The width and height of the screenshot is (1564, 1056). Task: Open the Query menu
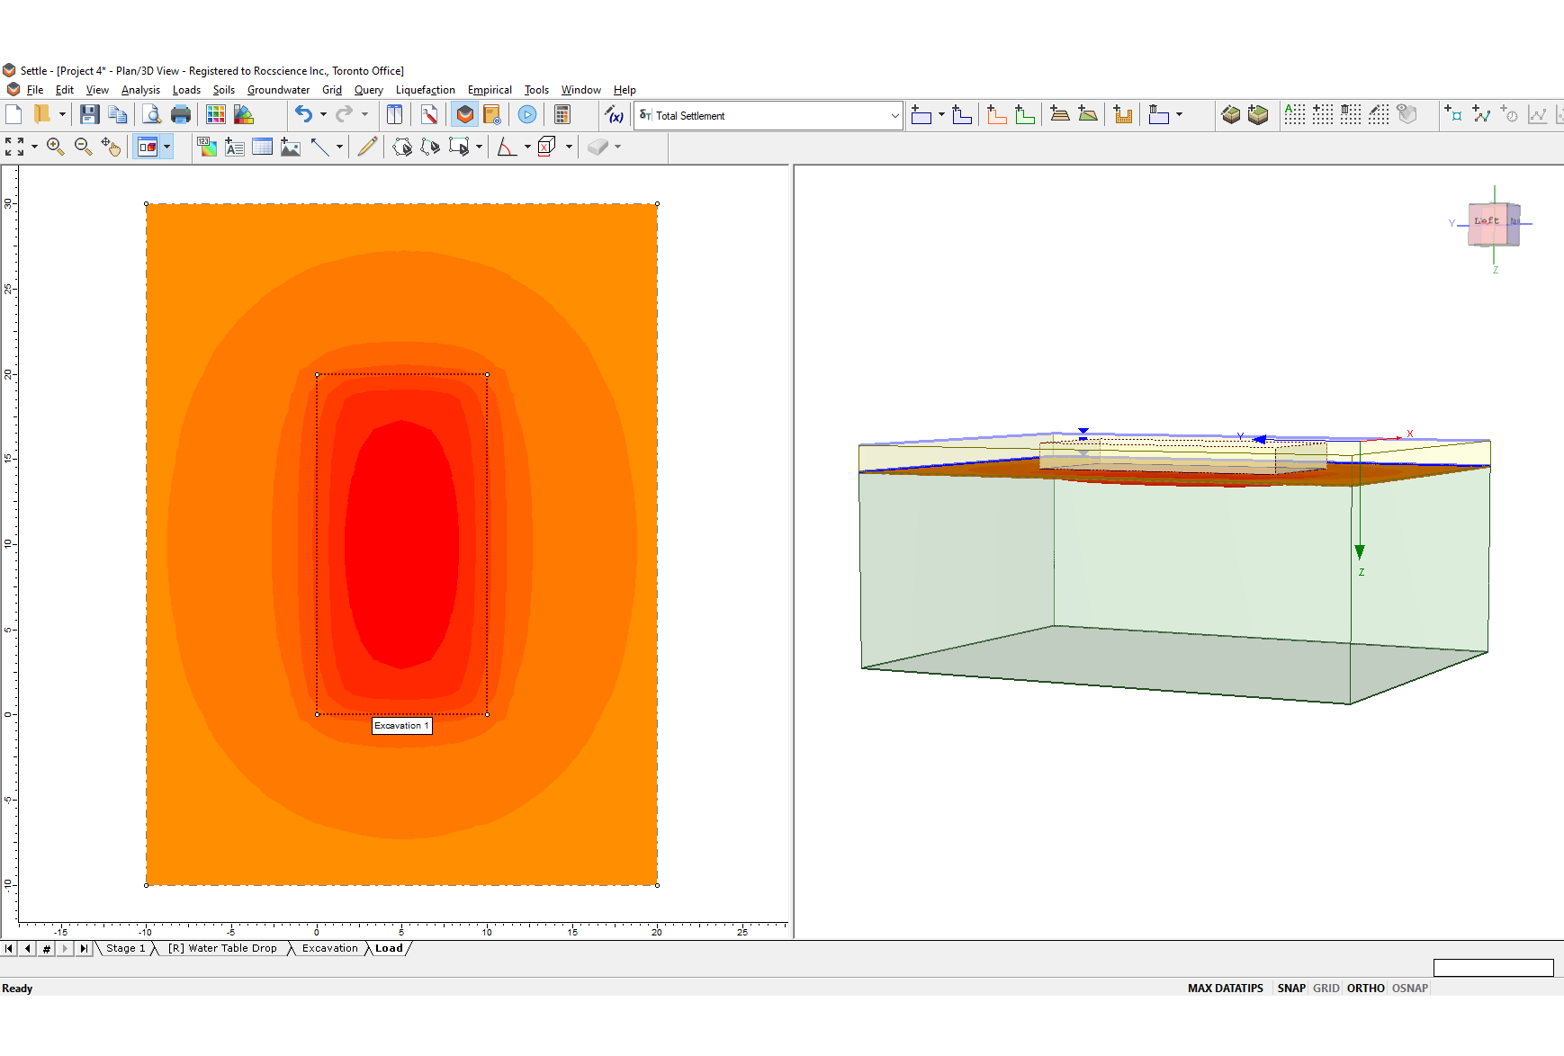click(x=369, y=90)
